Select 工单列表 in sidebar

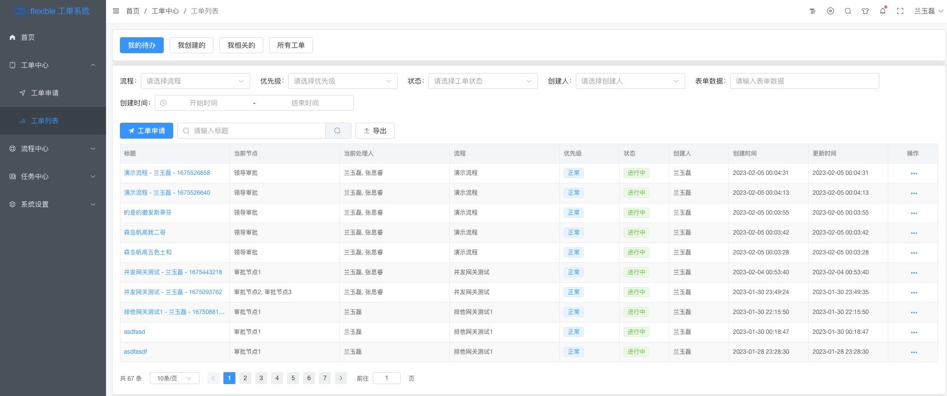click(53, 121)
